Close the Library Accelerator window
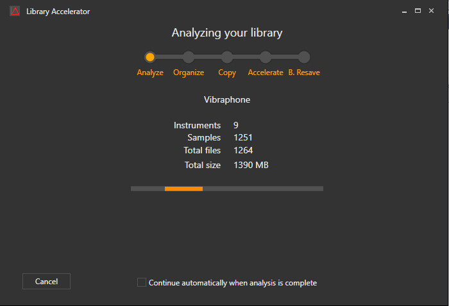449x306 pixels. tap(431, 11)
